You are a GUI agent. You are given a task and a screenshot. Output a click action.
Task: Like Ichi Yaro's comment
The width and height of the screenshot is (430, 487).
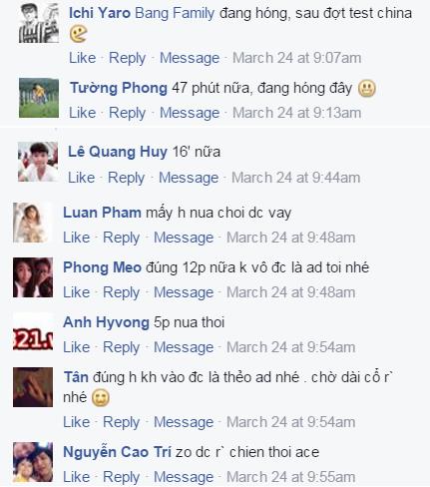pyautogui.click(x=82, y=58)
